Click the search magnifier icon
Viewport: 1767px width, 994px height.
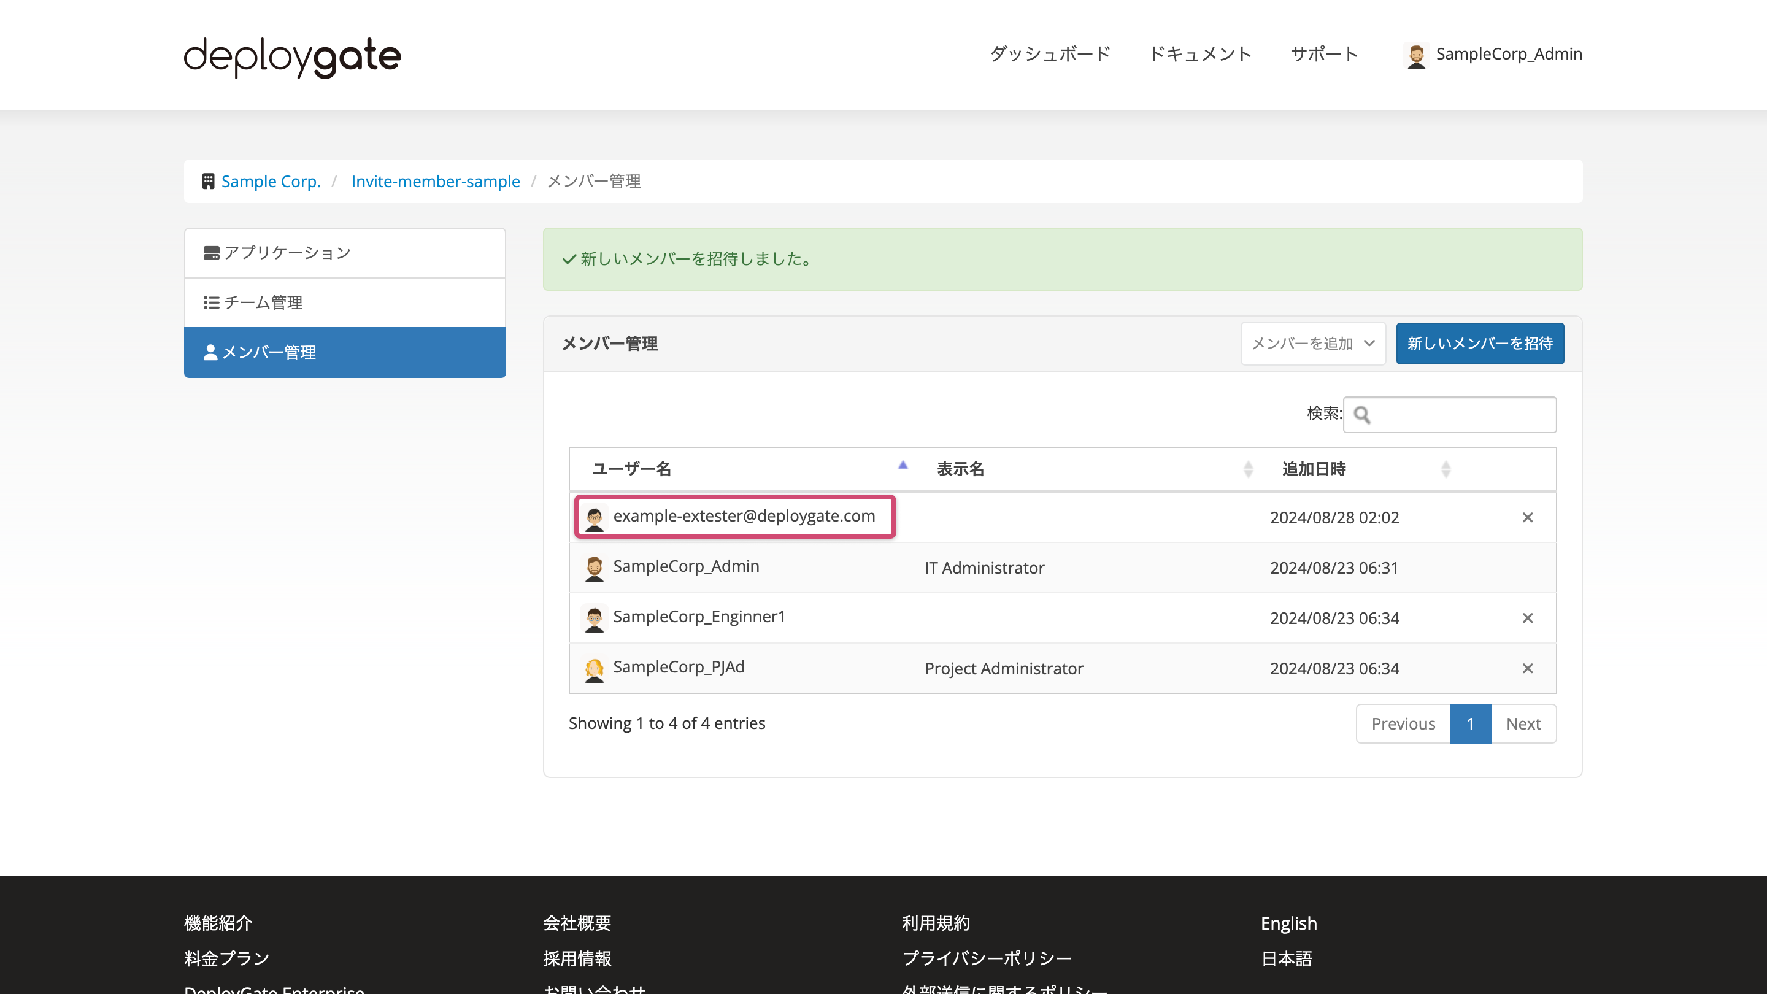tap(1363, 415)
